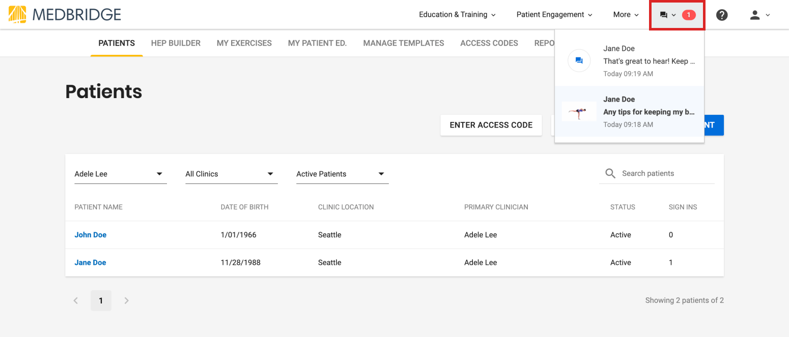Select the Patients tab
The width and height of the screenshot is (789, 337).
coord(117,43)
